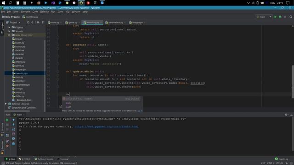
Task: Toggle the 1: Project side stripe
Action: pyautogui.click(x=2, y=28)
